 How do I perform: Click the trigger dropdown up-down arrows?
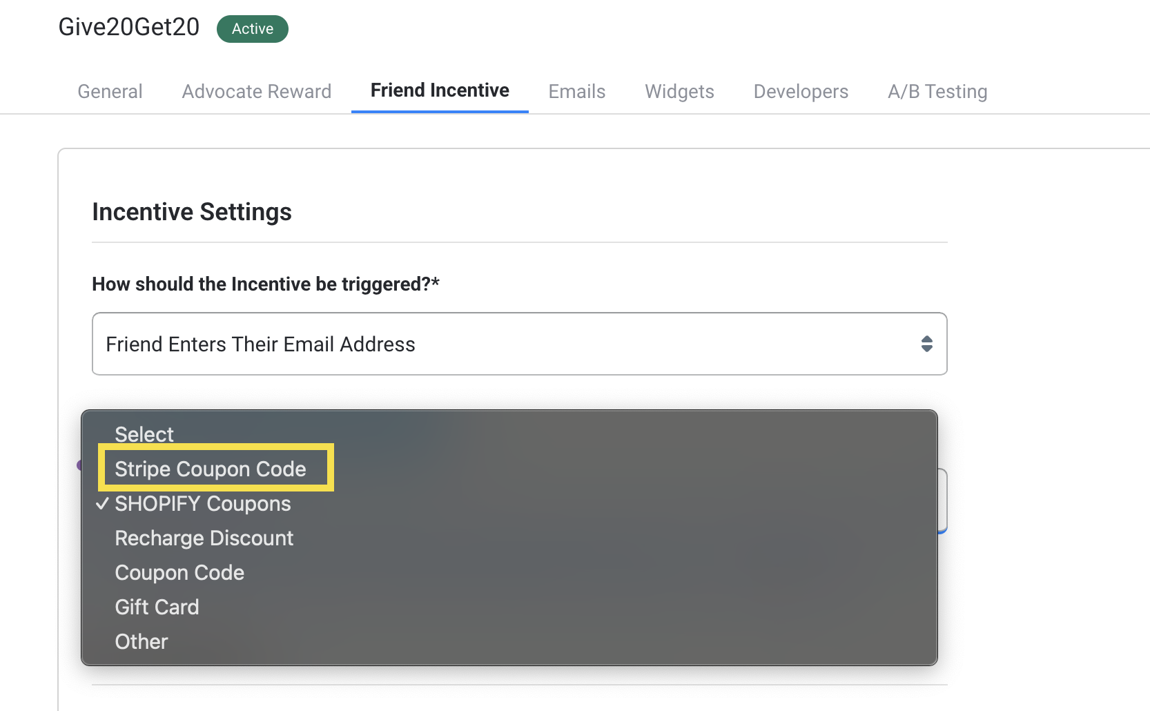point(926,344)
